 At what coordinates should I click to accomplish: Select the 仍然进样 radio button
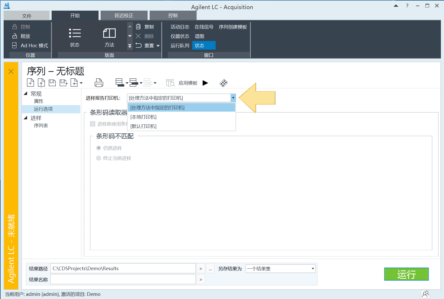(x=99, y=148)
